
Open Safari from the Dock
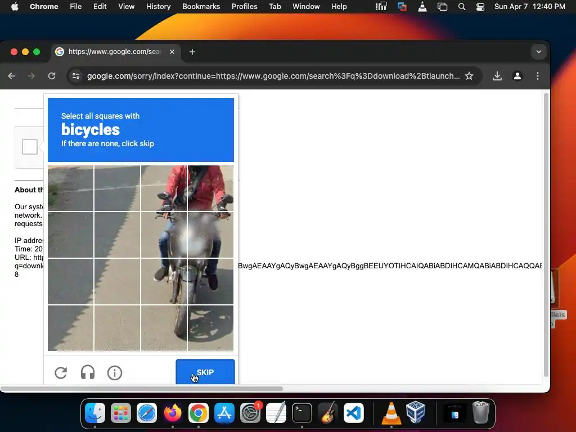pyautogui.click(x=147, y=413)
